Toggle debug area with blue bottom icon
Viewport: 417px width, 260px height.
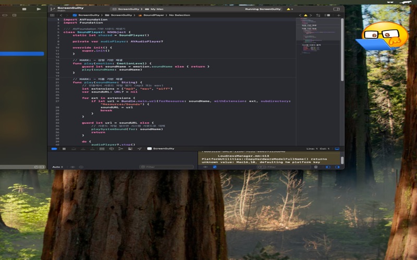pyautogui.click(x=337, y=149)
